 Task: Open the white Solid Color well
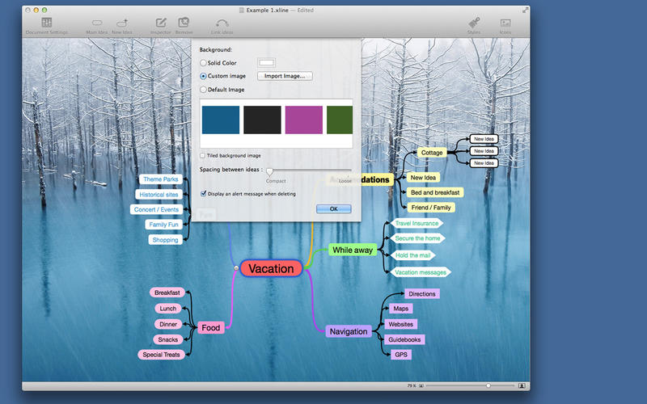point(266,62)
